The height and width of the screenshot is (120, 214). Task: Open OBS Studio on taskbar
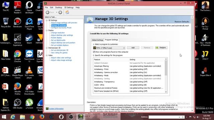(71, 117)
